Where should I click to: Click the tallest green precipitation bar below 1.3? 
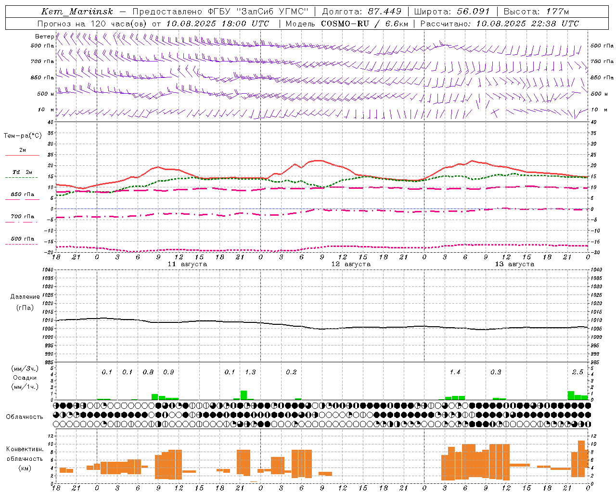244,395
